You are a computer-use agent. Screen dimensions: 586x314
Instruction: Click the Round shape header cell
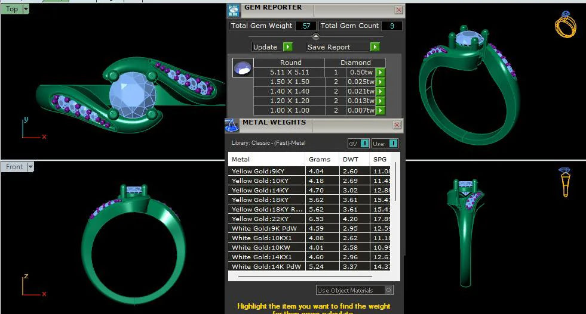290,63
